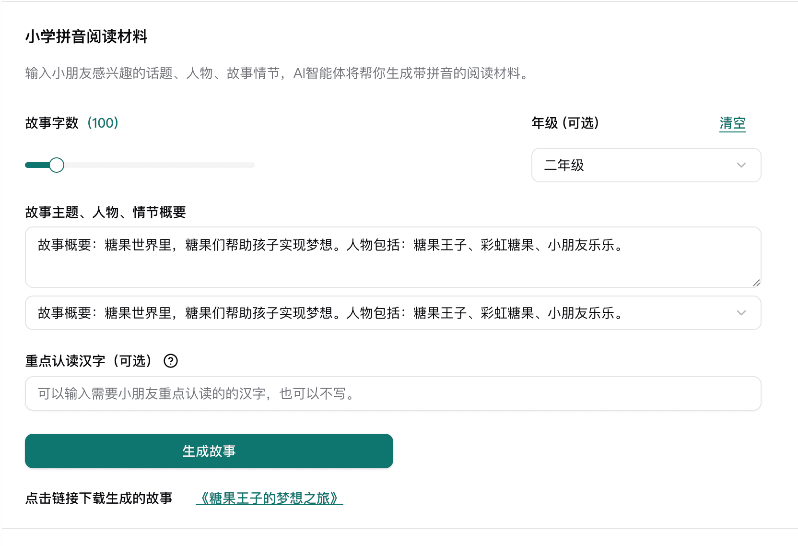Click the 故事主题、人物、情节概要 label

(x=106, y=212)
